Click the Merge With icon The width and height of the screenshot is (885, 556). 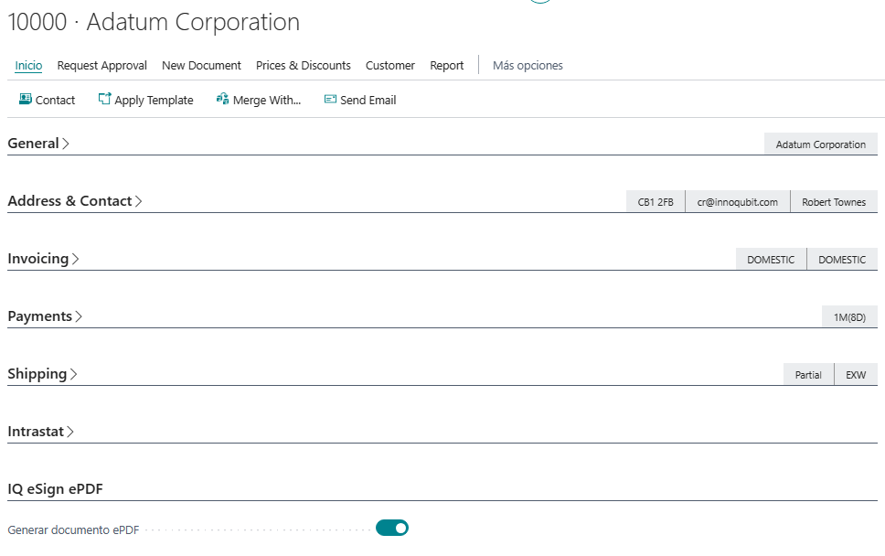click(222, 100)
